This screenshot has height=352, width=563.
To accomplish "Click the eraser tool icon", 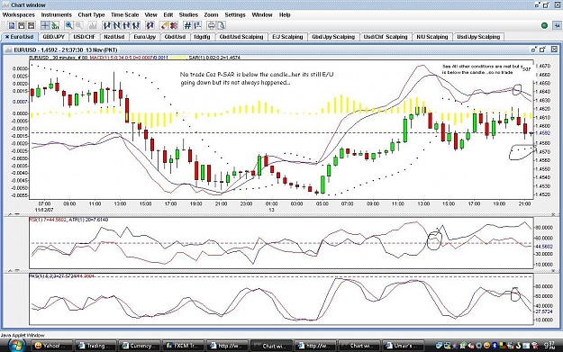I will coord(165,25).
